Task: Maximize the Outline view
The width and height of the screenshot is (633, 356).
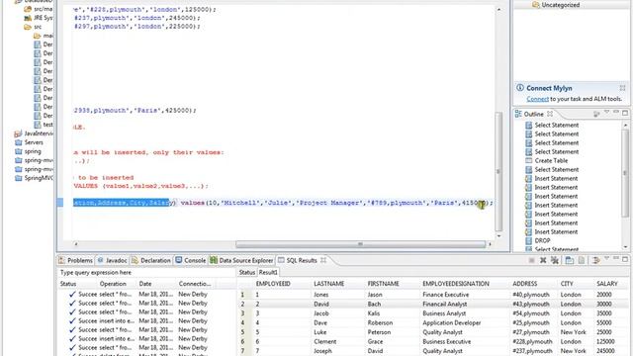Action: pyautogui.click(x=625, y=113)
